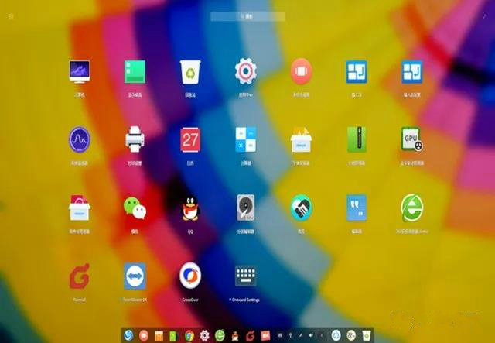Open TeamViewer 14 app icon

(x=135, y=276)
